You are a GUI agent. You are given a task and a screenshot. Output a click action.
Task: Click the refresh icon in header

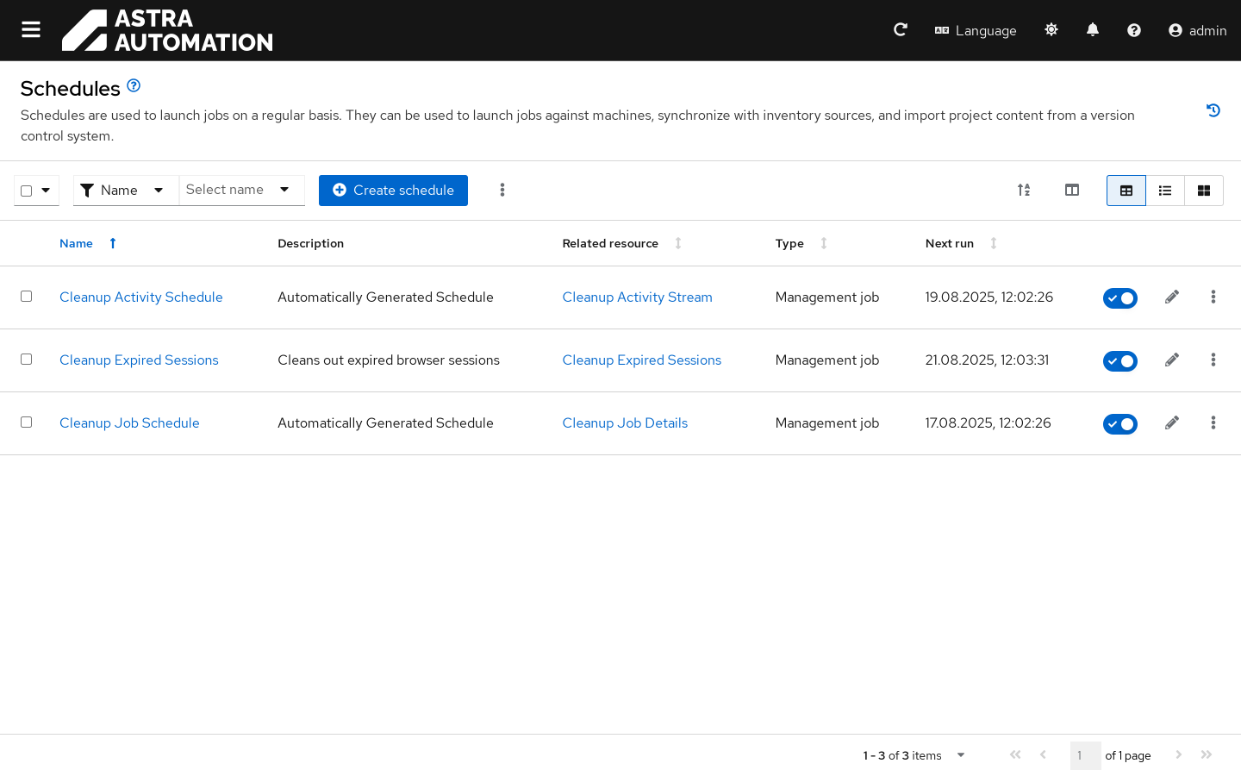click(x=901, y=30)
